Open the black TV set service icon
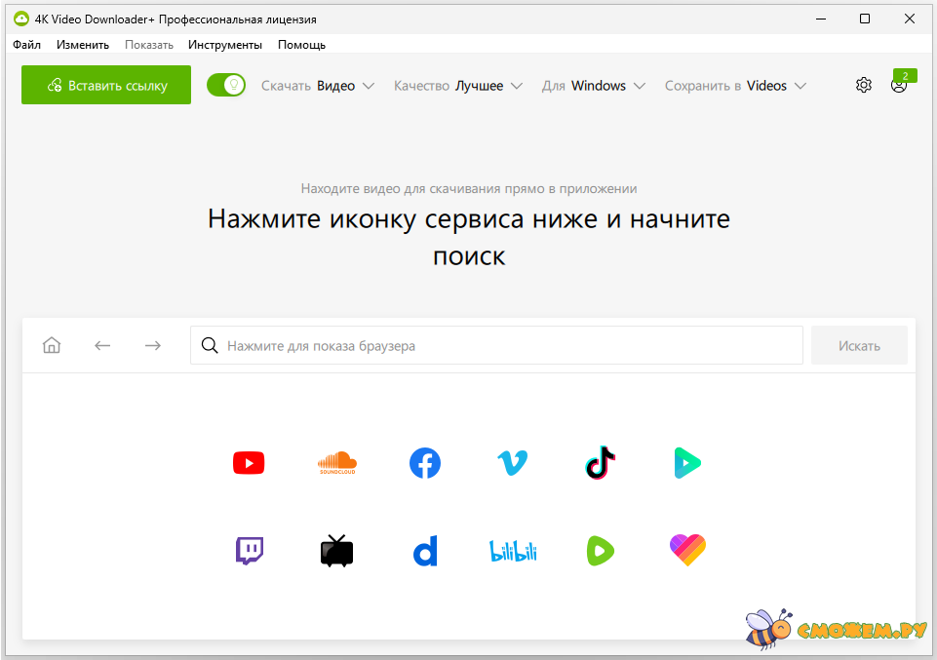 tap(337, 551)
